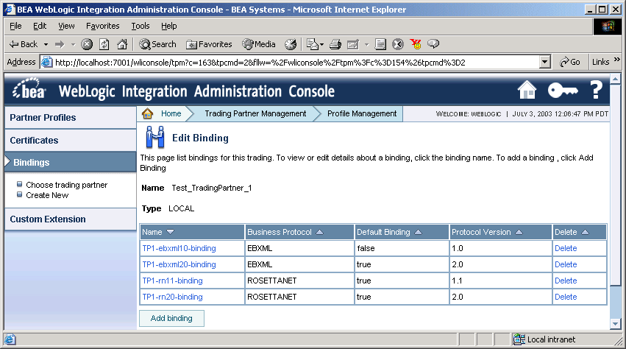Click the browser Back button
The image size is (626, 349).
pyautogui.click(x=24, y=44)
